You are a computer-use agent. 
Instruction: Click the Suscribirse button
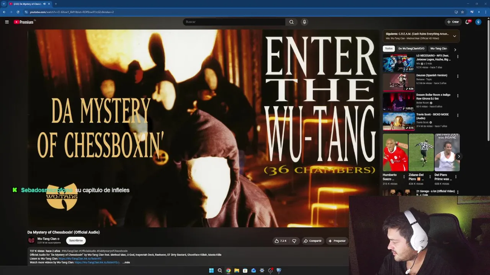point(76,240)
